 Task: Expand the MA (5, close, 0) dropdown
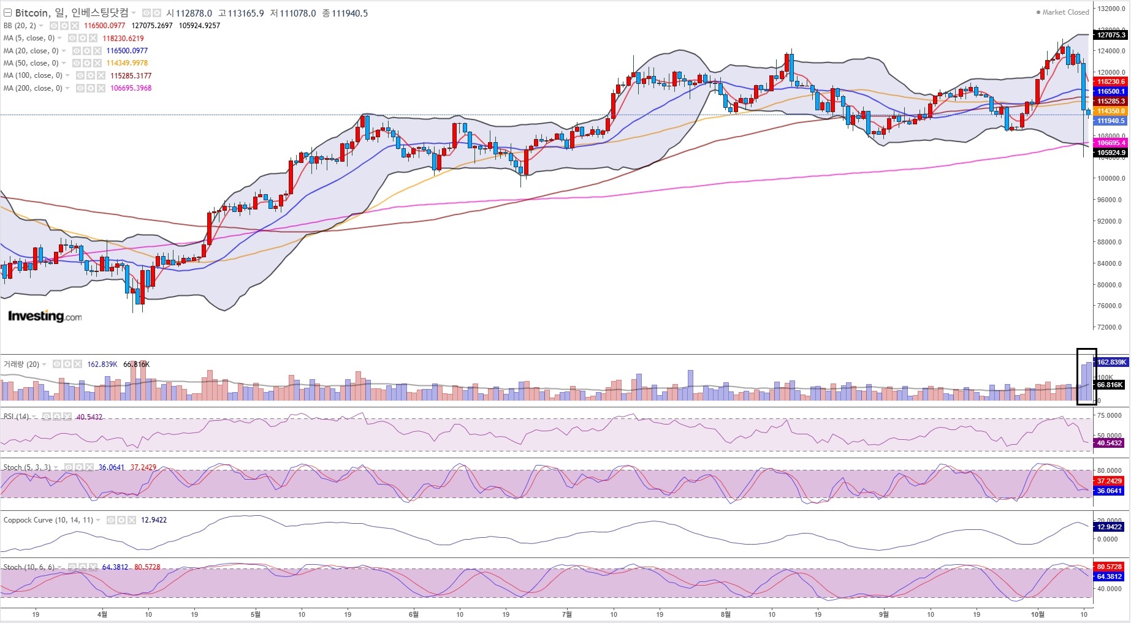point(60,38)
